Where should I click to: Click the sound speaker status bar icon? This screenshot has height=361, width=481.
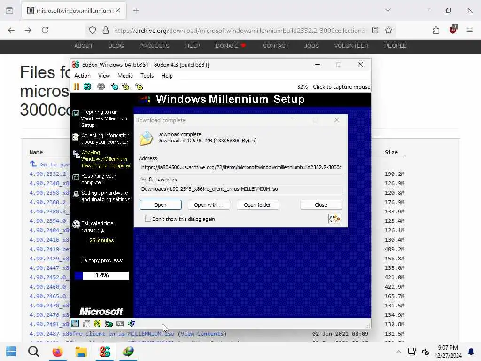point(132,323)
